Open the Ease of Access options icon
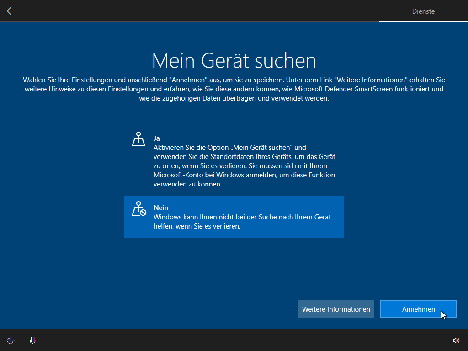Image resolution: width=468 pixels, height=351 pixels. point(11,340)
